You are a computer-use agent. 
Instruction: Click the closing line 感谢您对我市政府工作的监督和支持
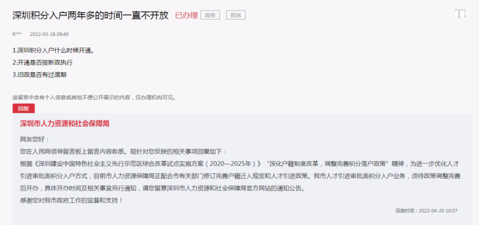(x=71, y=201)
